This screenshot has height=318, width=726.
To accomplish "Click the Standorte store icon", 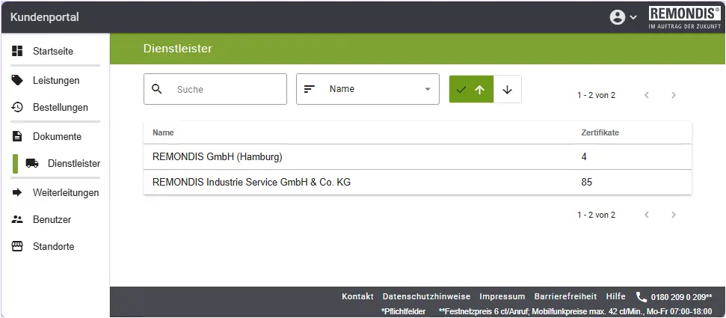I will pos(17,246).
